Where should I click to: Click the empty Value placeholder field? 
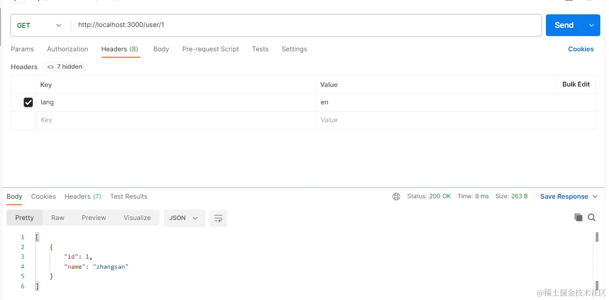point(455,120)
